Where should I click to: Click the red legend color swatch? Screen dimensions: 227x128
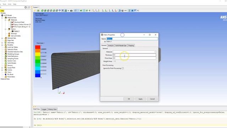coord(38,47)
